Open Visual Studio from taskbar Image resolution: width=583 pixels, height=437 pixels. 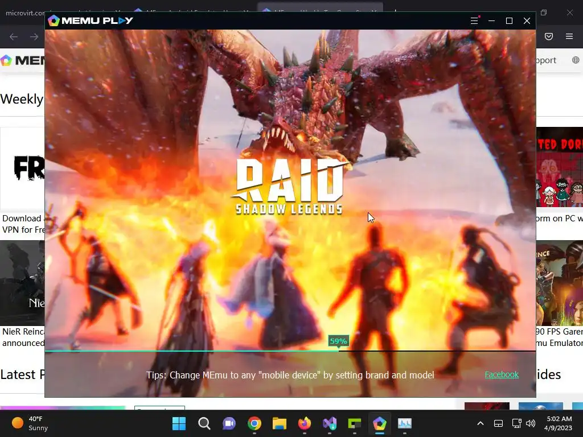pyautogui.click(x=330, y=423)
